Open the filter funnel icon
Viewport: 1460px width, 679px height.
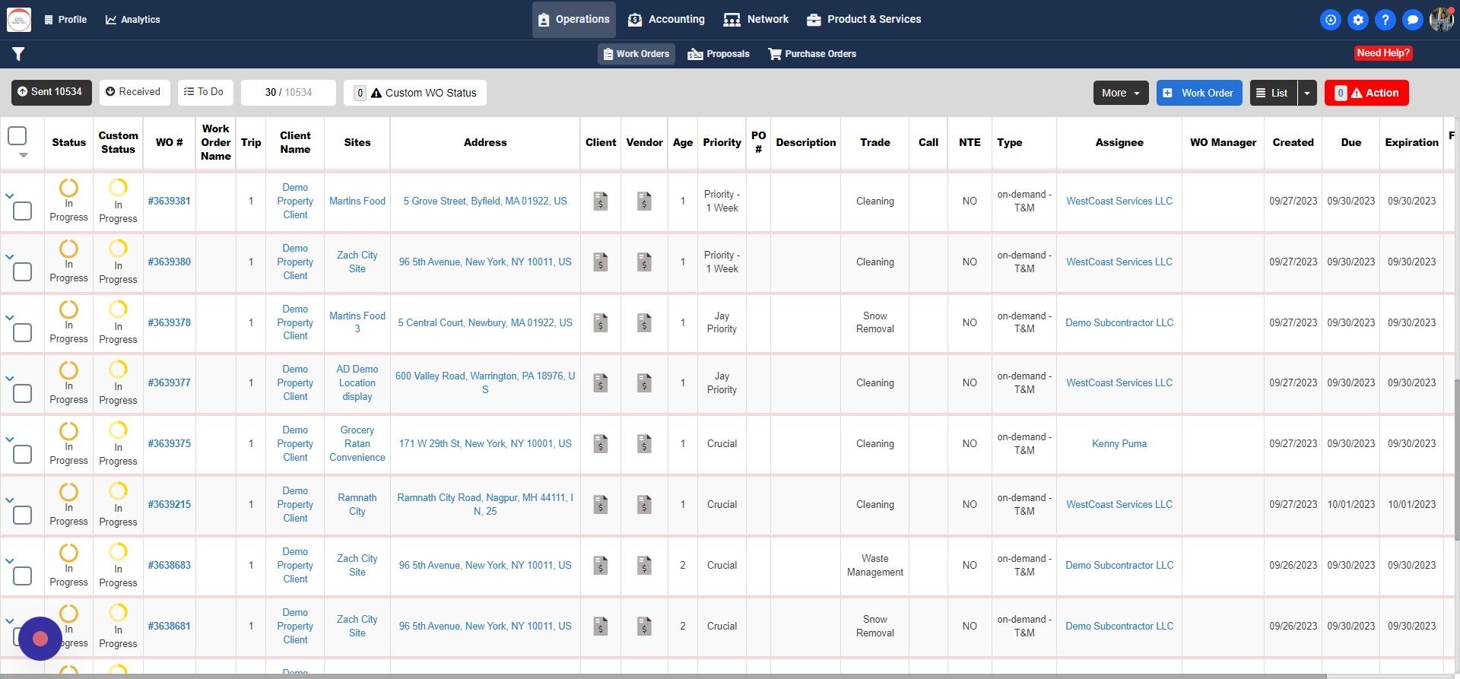tap(18, 54)
